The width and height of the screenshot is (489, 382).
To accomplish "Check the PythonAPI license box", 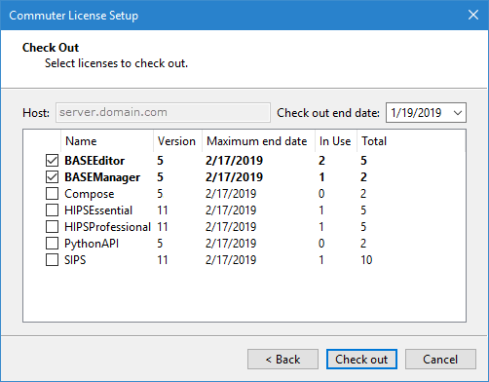I will tap(52, 244).
